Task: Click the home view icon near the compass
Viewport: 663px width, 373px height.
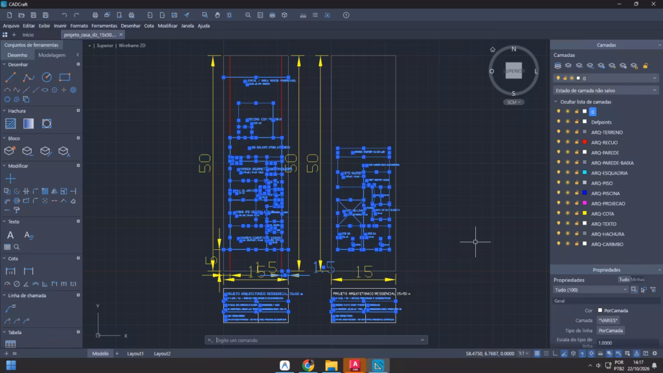Action: (x=493, y=49)
